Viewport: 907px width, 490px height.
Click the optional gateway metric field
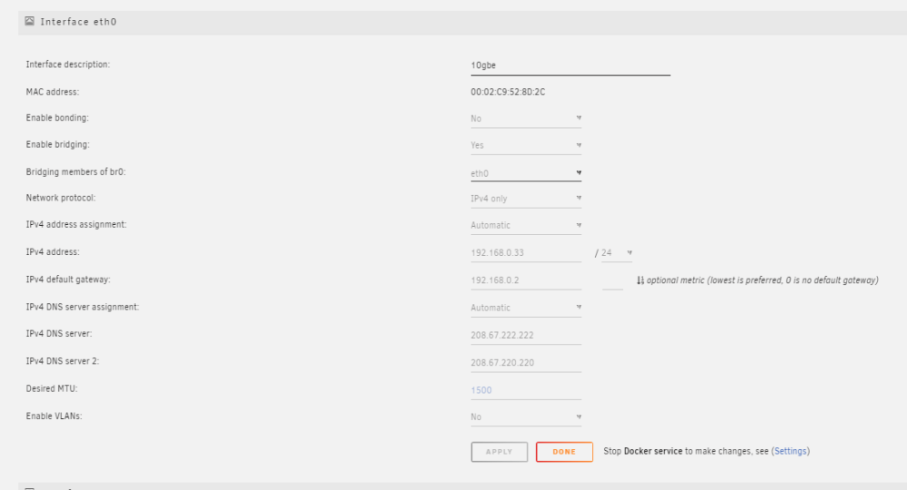tap(612, 280)
